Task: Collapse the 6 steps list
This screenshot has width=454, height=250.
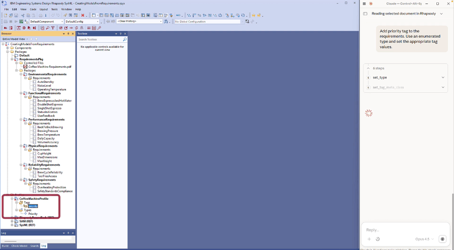Action: 368,68
